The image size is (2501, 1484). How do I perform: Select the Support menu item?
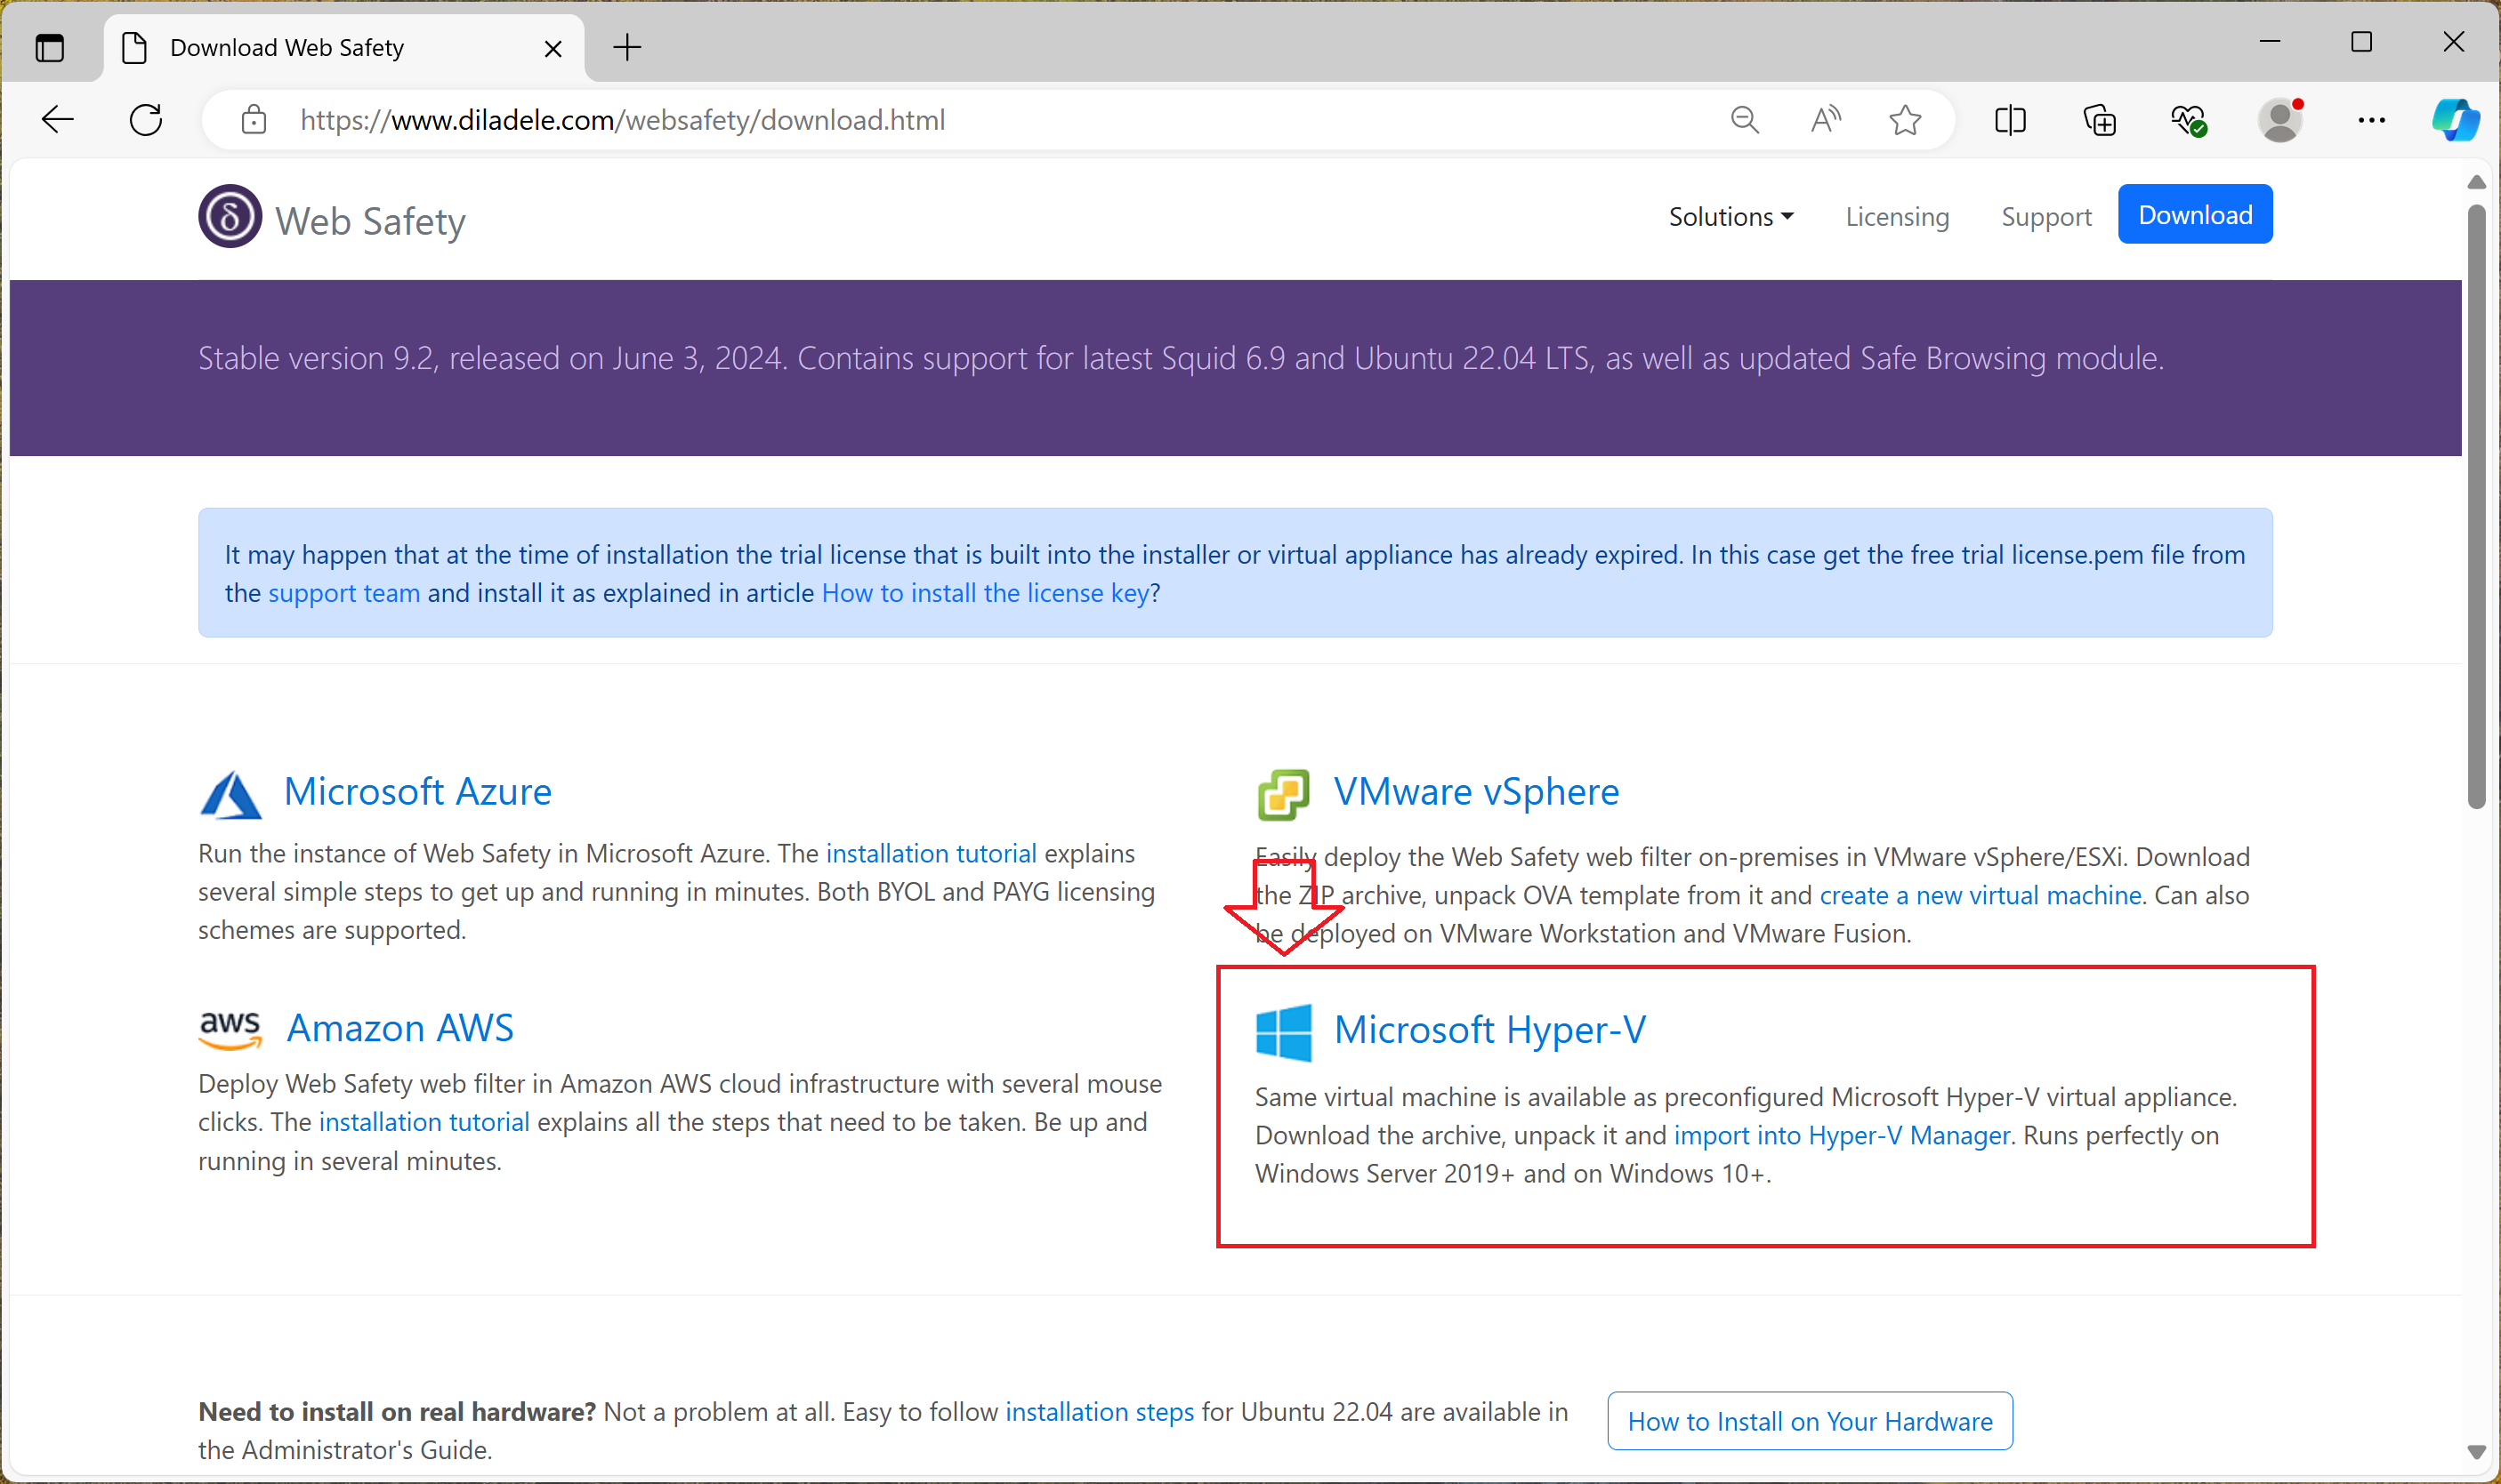[x=2045, y=215]
